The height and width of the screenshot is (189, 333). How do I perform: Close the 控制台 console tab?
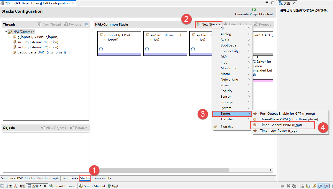click(x=45, y=186)
